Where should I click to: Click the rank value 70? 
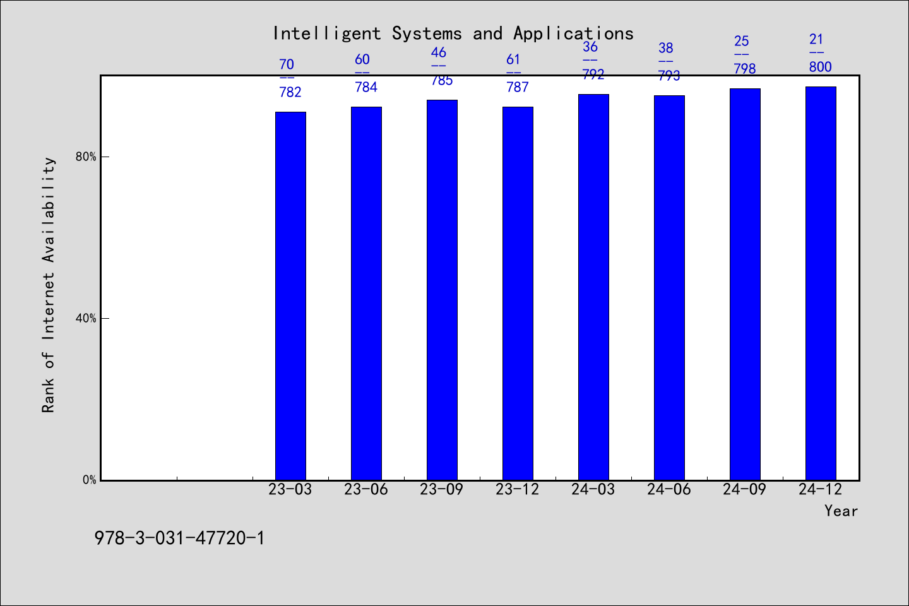coord(287,64)
